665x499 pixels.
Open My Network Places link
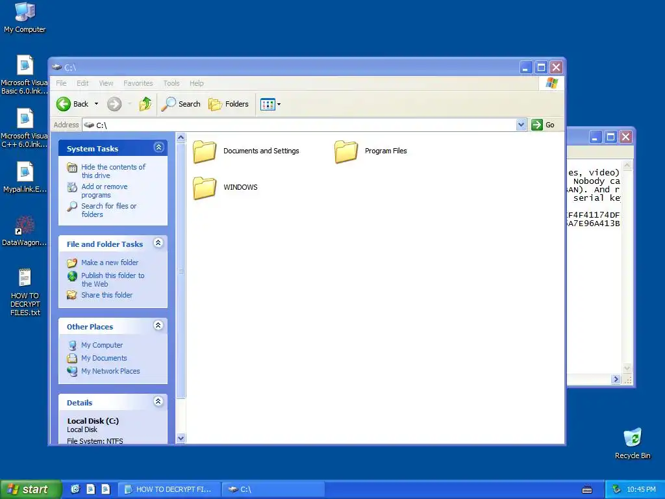pyautogui.click(x=110, y=371)
